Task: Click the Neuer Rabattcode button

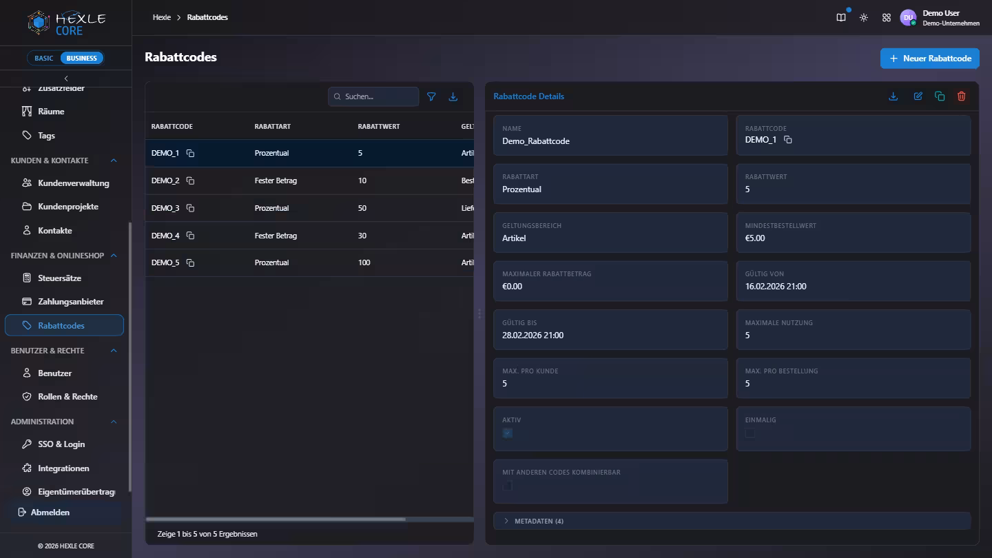Action: (930, 59)
